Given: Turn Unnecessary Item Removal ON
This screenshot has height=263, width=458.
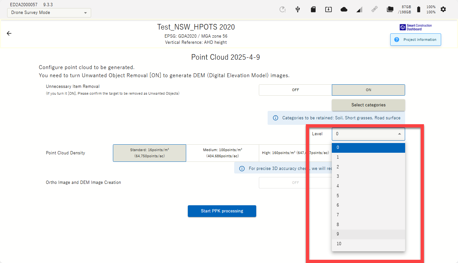Looking at the screenshot, I should (x=368, y=90).
